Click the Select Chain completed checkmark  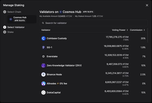coord(5,12)
